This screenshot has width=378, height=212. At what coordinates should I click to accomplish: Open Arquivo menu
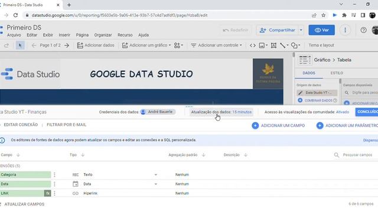coord(14,35)
